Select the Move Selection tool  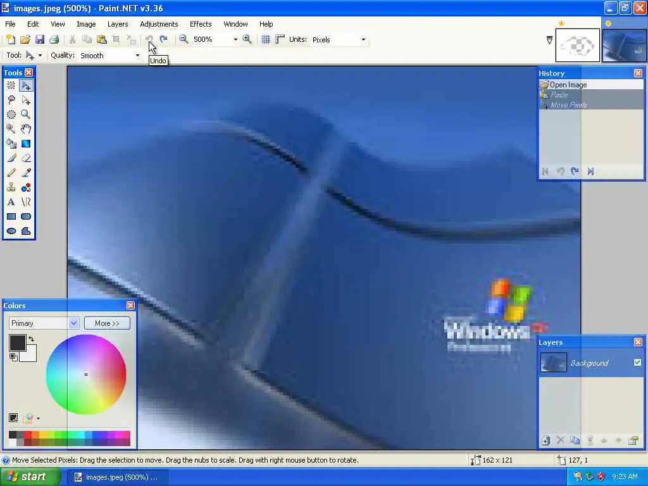pos(26,100)
